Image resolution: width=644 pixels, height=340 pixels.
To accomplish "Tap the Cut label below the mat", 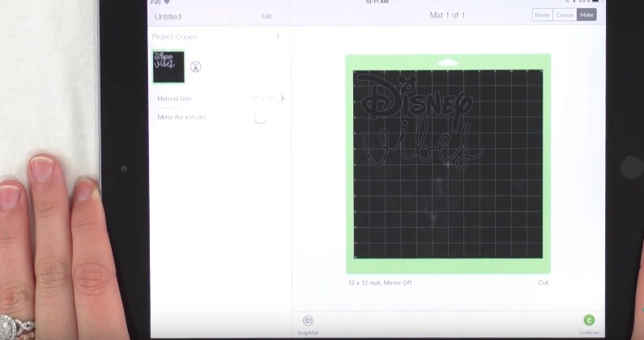I will click(x=543, y=283).
